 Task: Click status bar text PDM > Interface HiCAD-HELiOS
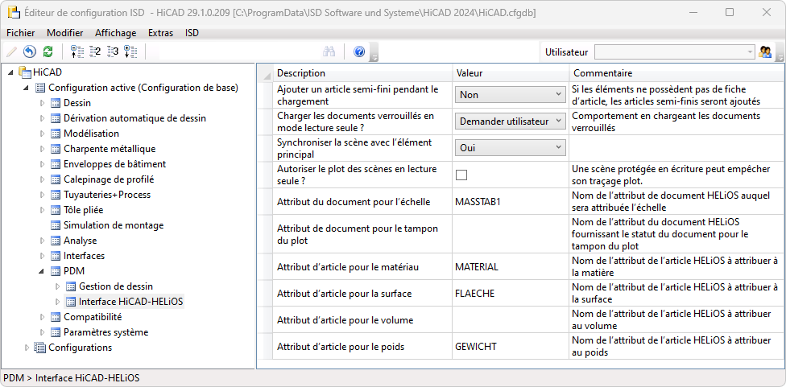tap(71, 378)
